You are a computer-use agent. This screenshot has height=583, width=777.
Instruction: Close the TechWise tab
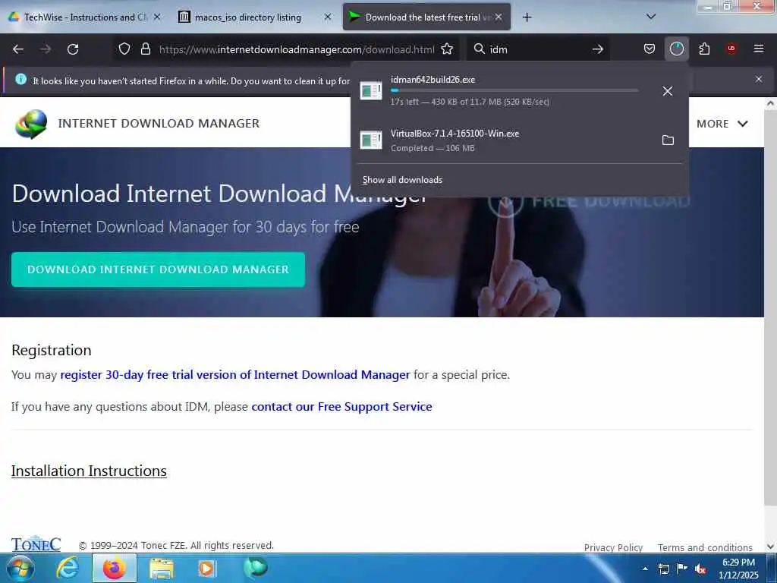pos(157,17)
